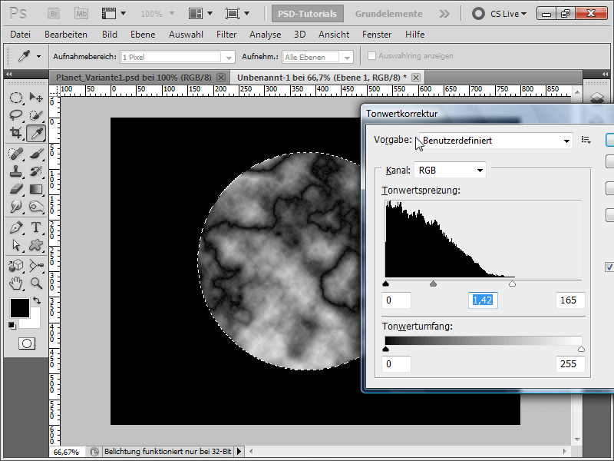
Task: Click the foreground color swatch
Action: [x=20, y=308]
